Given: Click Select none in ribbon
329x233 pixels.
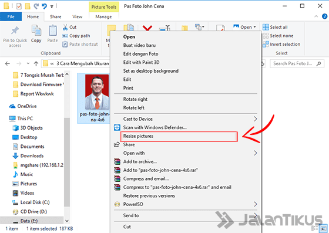Looking at the screenshot, I should [278, 36].
